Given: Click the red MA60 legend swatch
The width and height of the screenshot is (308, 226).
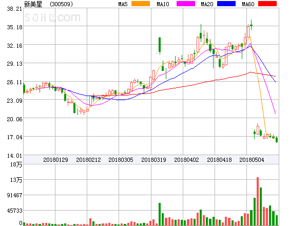Looking at the screenshot, I should [267, 4].
